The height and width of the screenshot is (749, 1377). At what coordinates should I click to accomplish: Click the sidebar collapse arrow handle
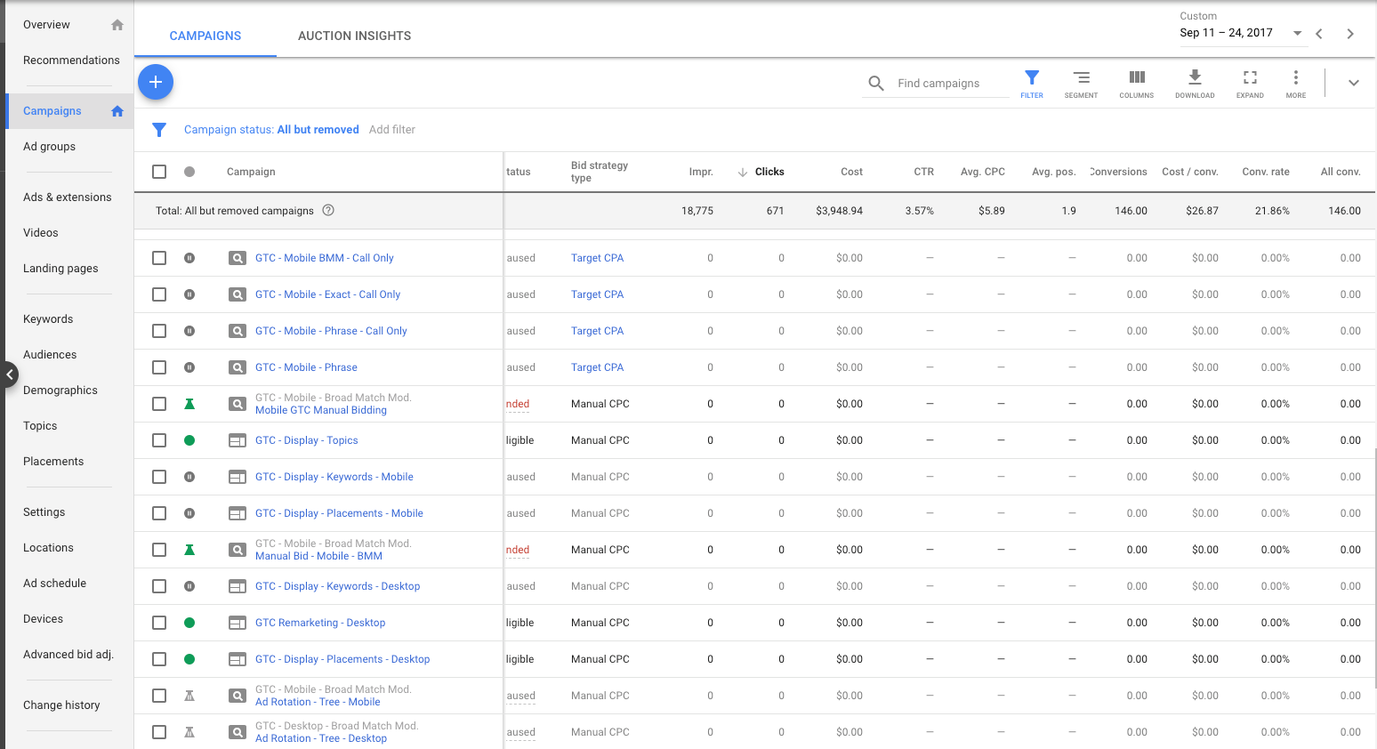(x=9, y=374)
